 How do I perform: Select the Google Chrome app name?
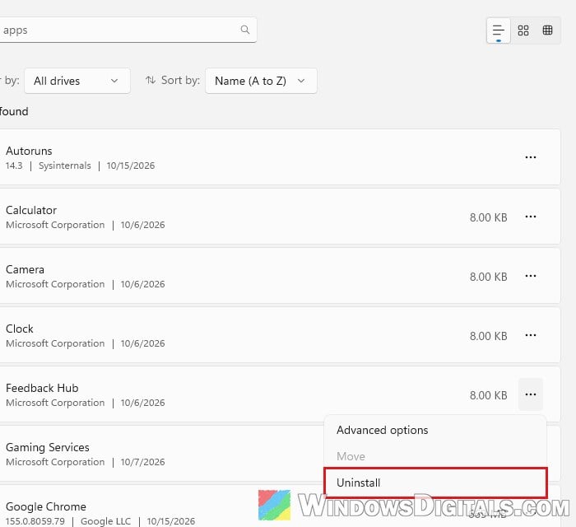point(46,506)
